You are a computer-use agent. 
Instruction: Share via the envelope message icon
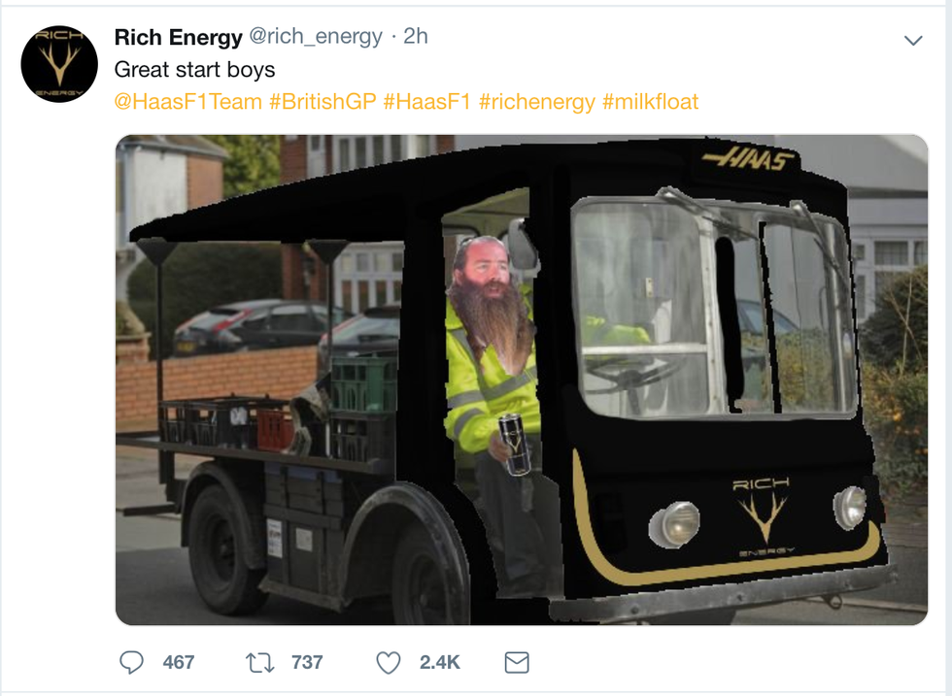517,662
